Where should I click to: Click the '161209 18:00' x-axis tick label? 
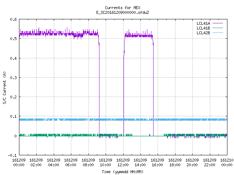coord(175,163)
